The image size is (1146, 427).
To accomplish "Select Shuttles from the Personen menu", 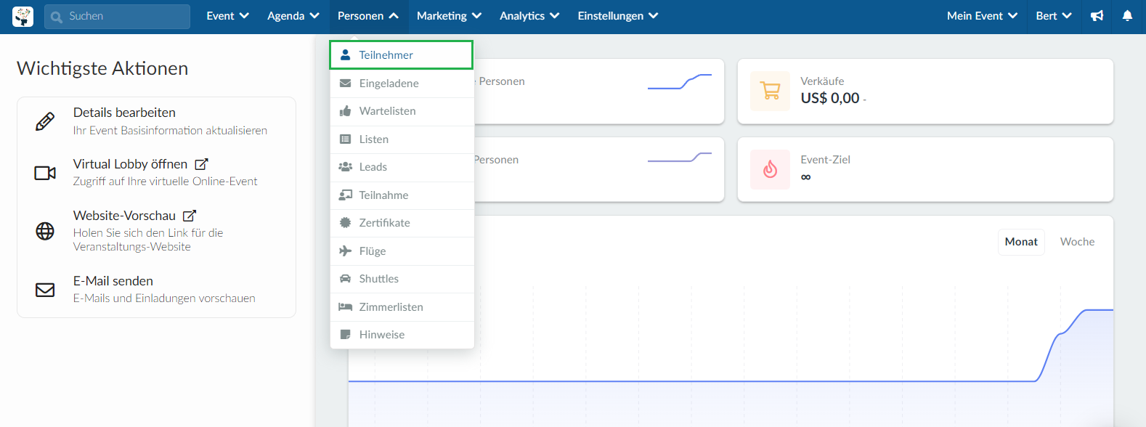I will coord(402,279).
